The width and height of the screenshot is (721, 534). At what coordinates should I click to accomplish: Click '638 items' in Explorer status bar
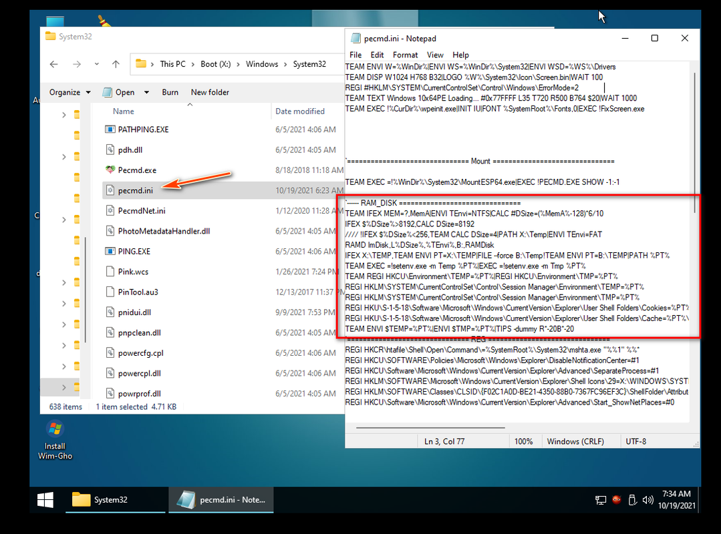65,407
